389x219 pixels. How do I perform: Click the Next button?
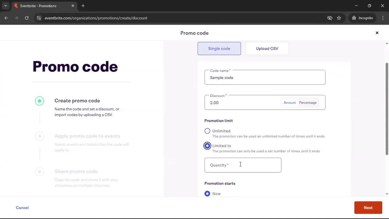[368, 208]
